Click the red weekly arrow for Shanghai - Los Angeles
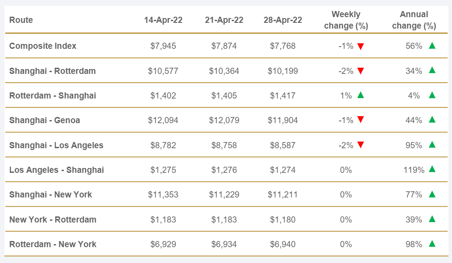The image size is (452, 263). (361, 145)
